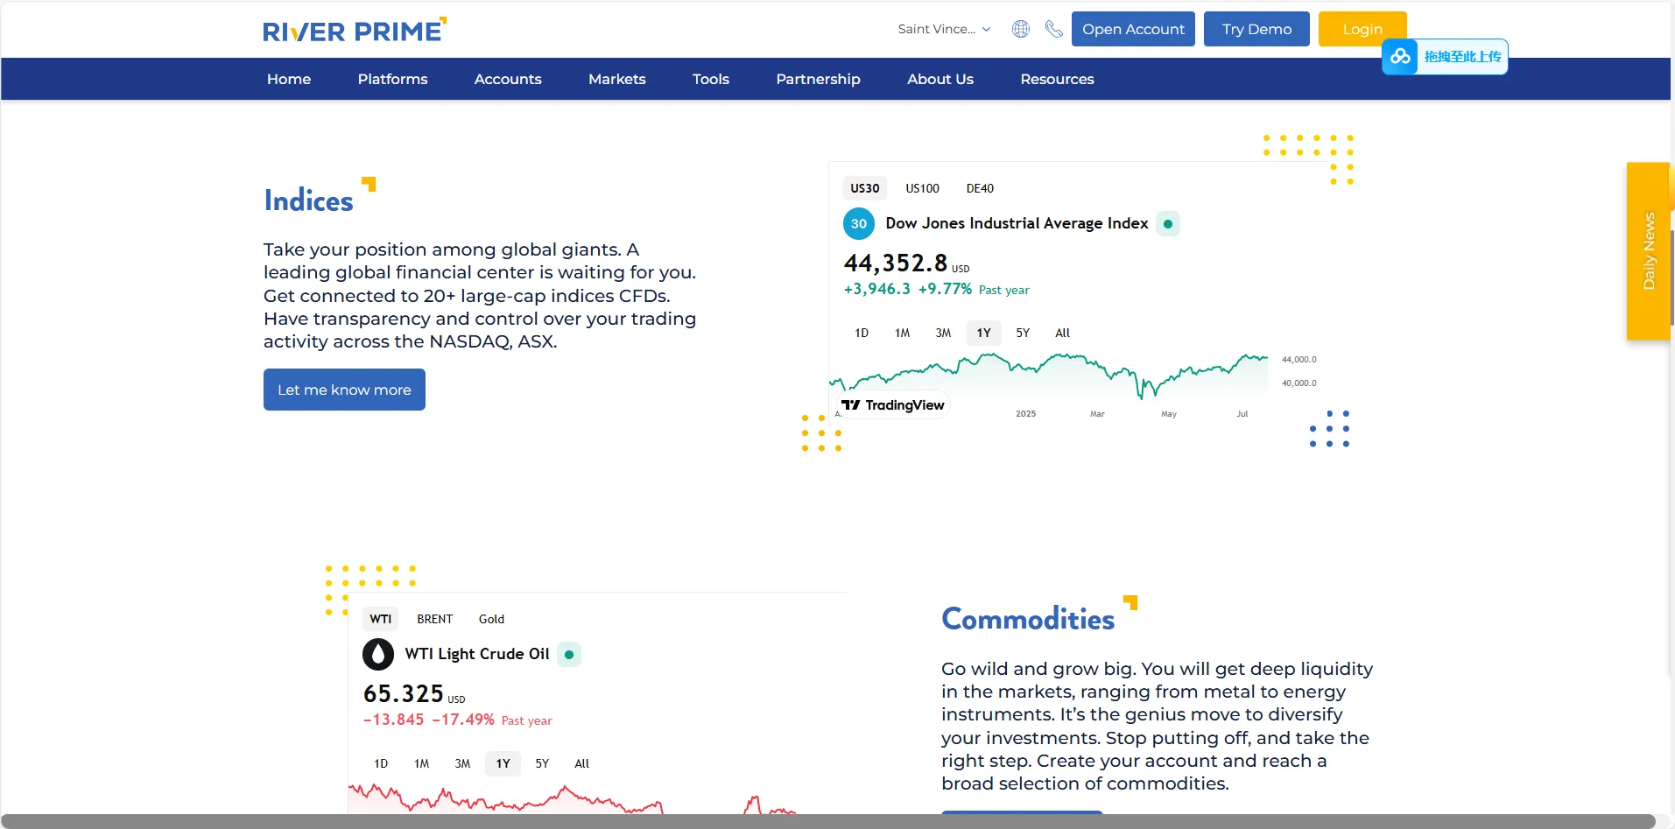1675x829 pixels.
Task: Click the Dow Jones 30 round icon
Action: pyautogui.click(x=859, y=223)
